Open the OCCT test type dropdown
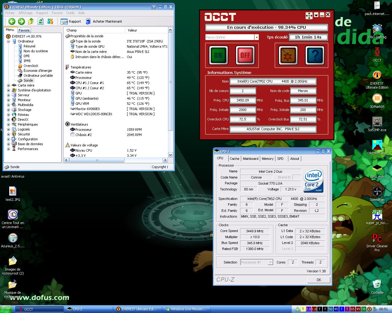The width and height of the screenshot is (392, 313). tap(257, 37)
